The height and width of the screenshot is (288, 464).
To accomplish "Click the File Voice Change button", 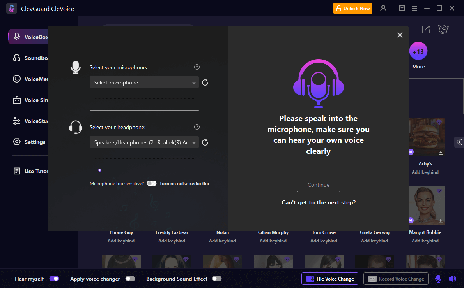I will coord(330,279).
